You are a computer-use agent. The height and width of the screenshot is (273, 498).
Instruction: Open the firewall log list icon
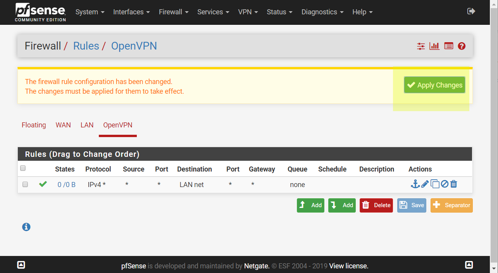point(449,46)
